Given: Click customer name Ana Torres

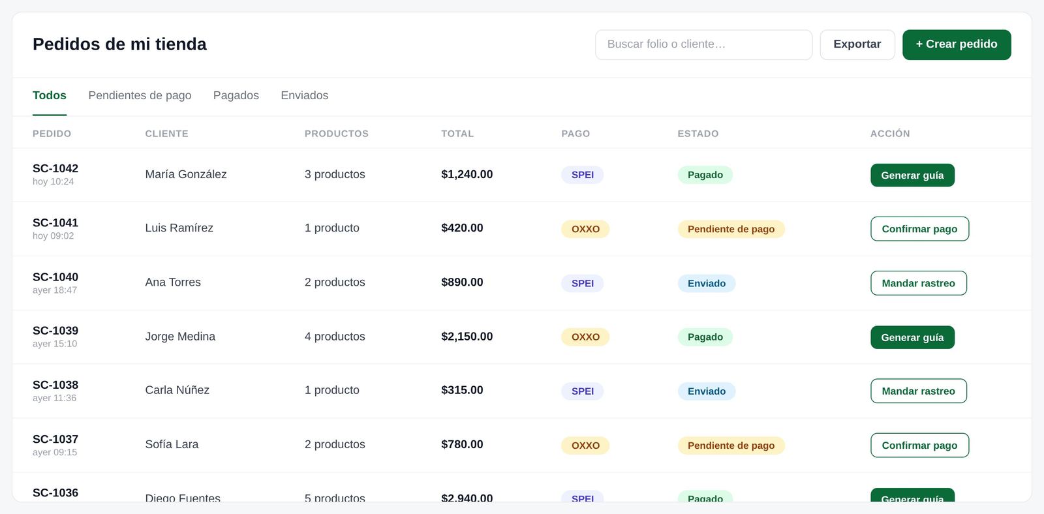Looking at the screenshot, I should (x=173, y=282).
